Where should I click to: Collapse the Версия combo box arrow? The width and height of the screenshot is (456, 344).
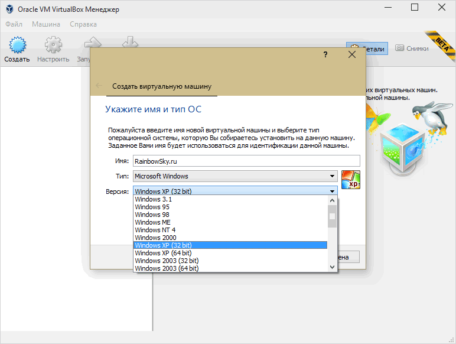(x=332, y=191)
